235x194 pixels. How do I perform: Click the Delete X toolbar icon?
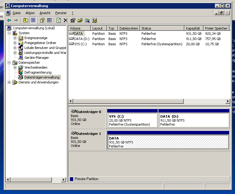pyautogui.click(x=66, y=20)
